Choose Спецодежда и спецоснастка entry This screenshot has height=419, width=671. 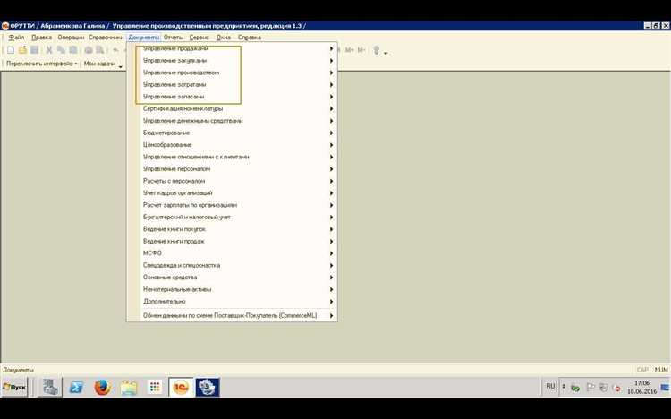pos(232,265)
